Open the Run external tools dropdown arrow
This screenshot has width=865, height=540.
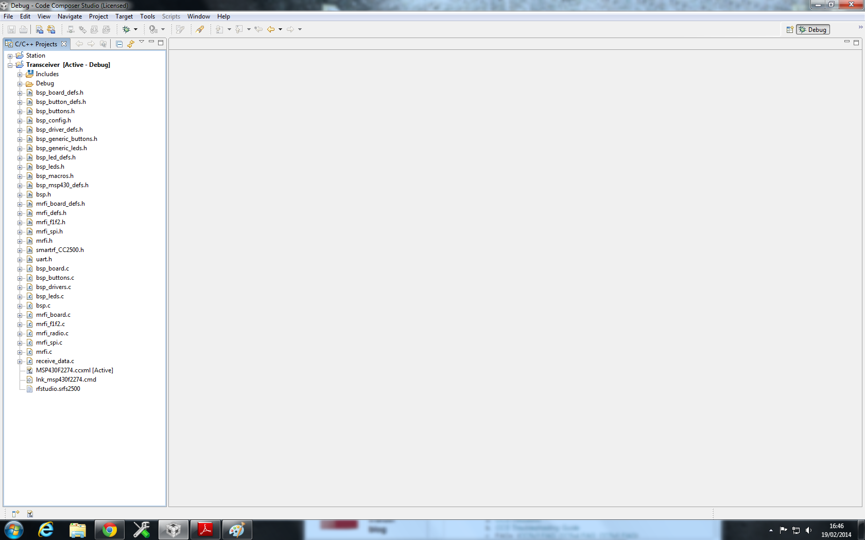tap(163, 29)
